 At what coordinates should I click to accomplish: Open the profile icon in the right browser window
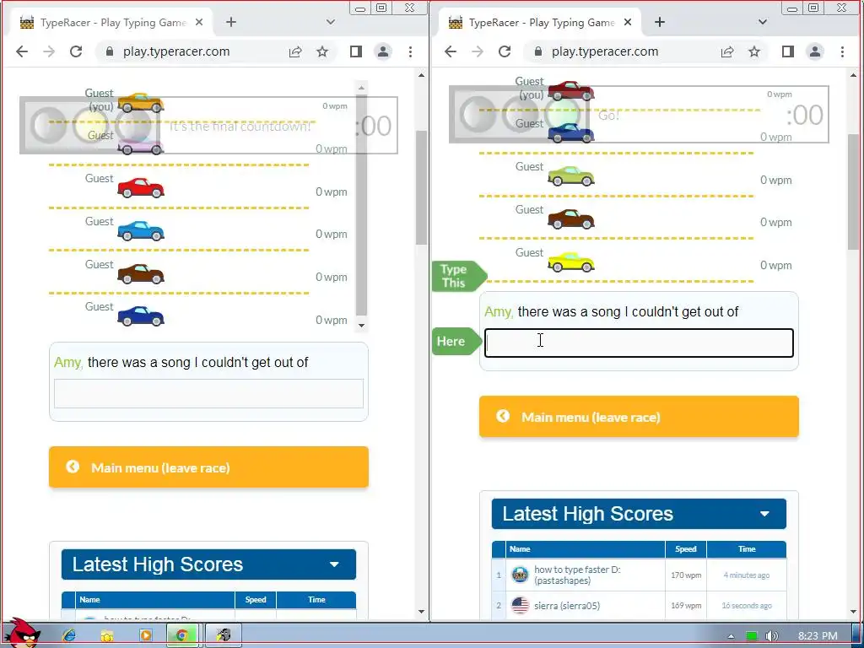pyautogui.click(x=815, y=51)
